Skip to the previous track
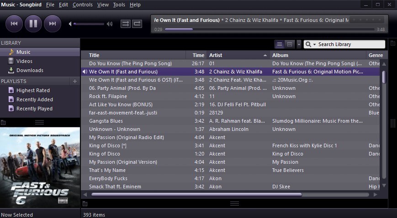 (14, 24)
